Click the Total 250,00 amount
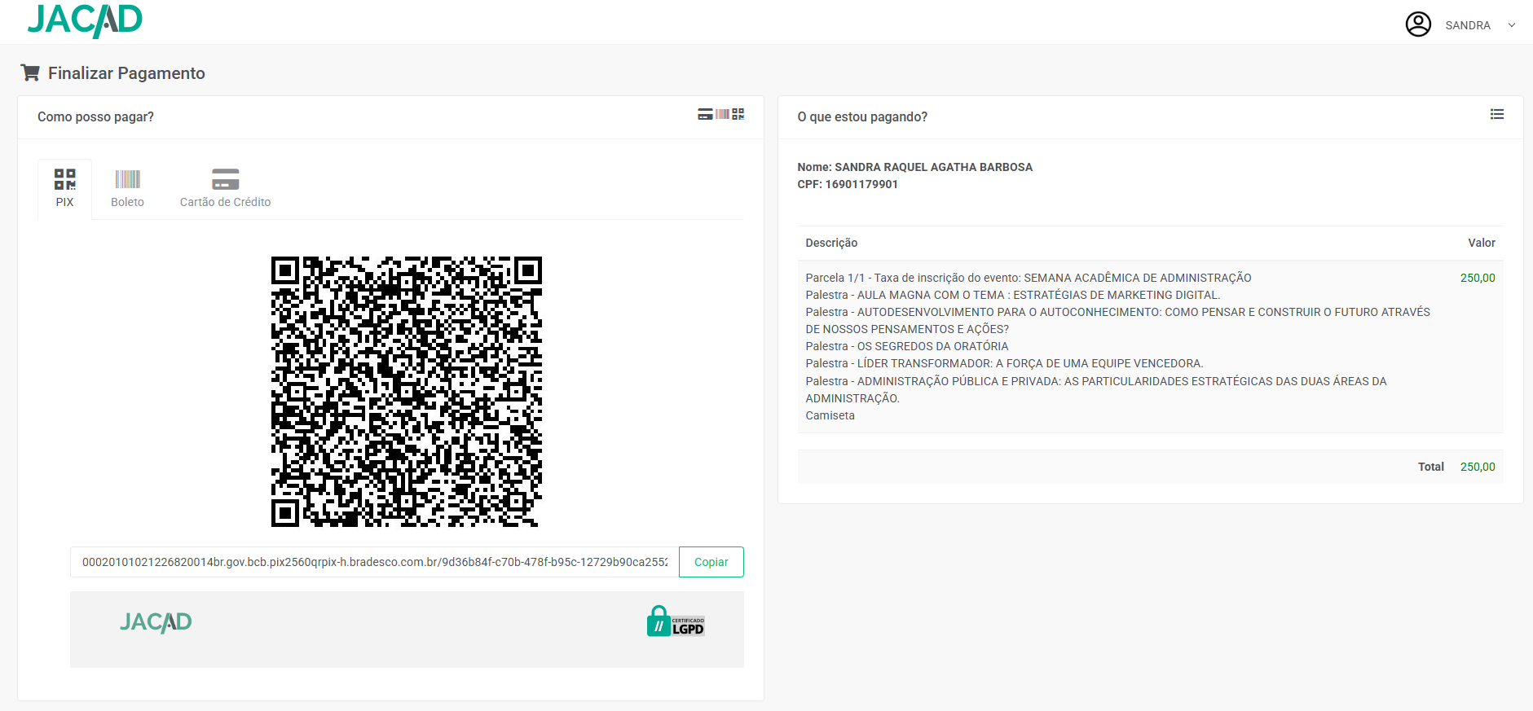Screen dimensions: 1533x711 (x=1478, y=467)
